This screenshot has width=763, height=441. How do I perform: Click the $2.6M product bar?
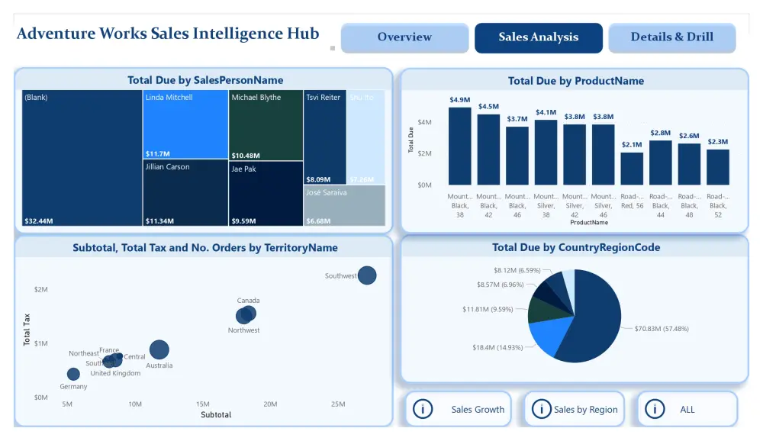(690, 164)
